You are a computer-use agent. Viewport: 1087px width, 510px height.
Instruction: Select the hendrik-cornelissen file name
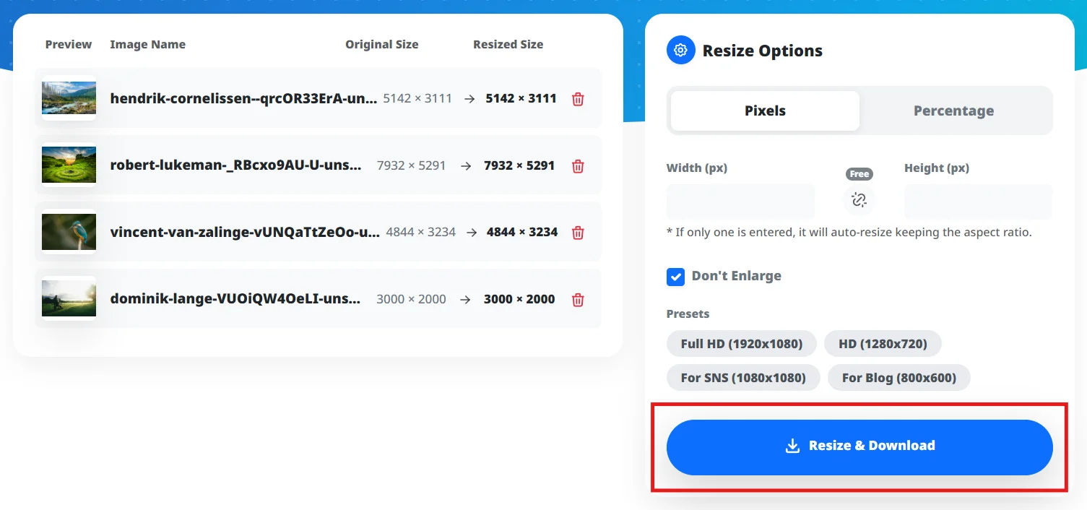(243, 99)
